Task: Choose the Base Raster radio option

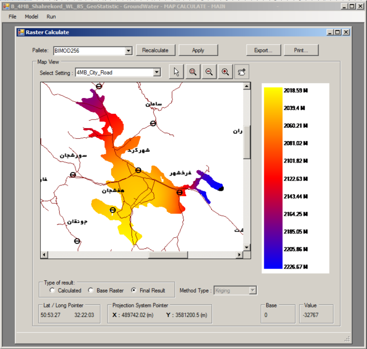Action: tap(91, 290)
